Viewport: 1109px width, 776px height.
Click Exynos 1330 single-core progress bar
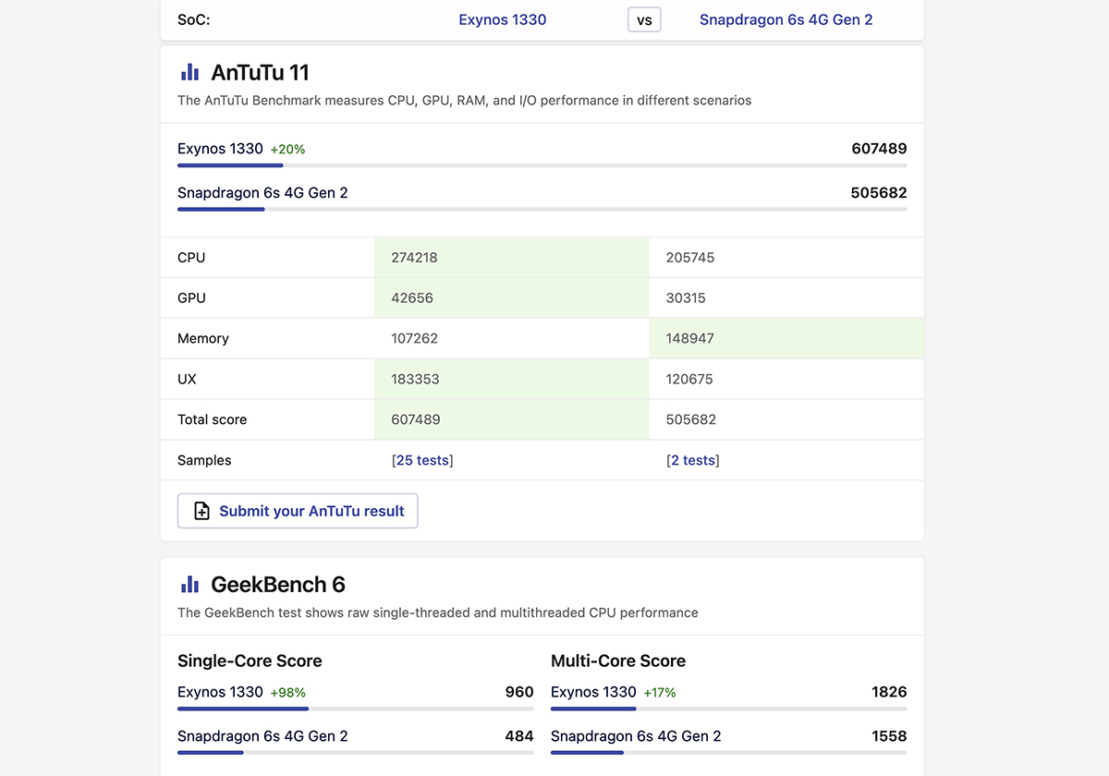tap(356, 709)
